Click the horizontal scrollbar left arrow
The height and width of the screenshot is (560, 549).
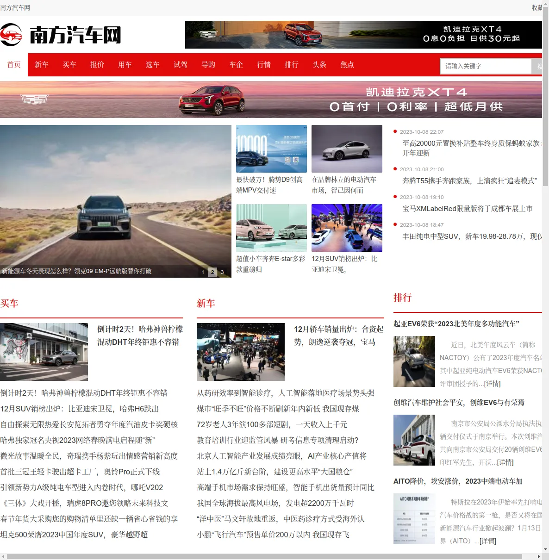point(3,556)
